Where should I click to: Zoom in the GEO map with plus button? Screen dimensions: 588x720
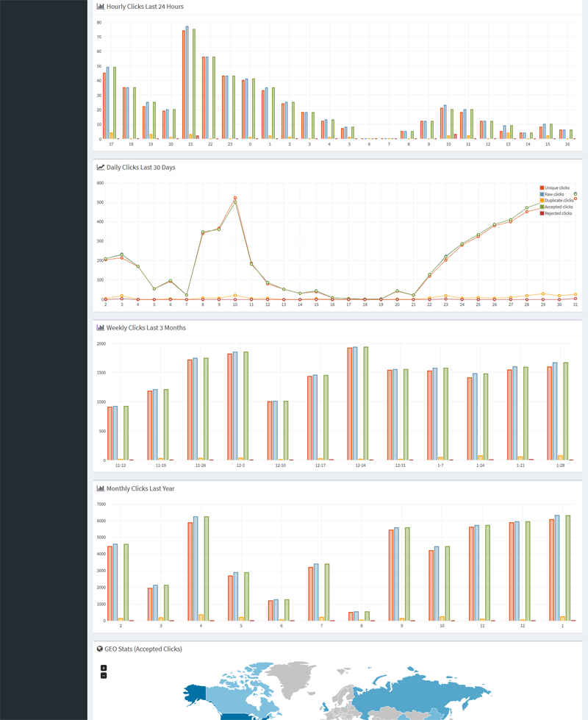point(104,668)
